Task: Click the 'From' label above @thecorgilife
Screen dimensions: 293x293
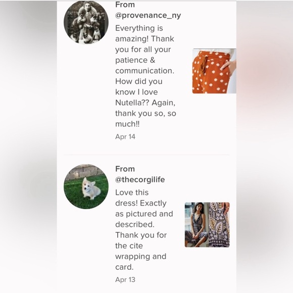Action: 125,169
